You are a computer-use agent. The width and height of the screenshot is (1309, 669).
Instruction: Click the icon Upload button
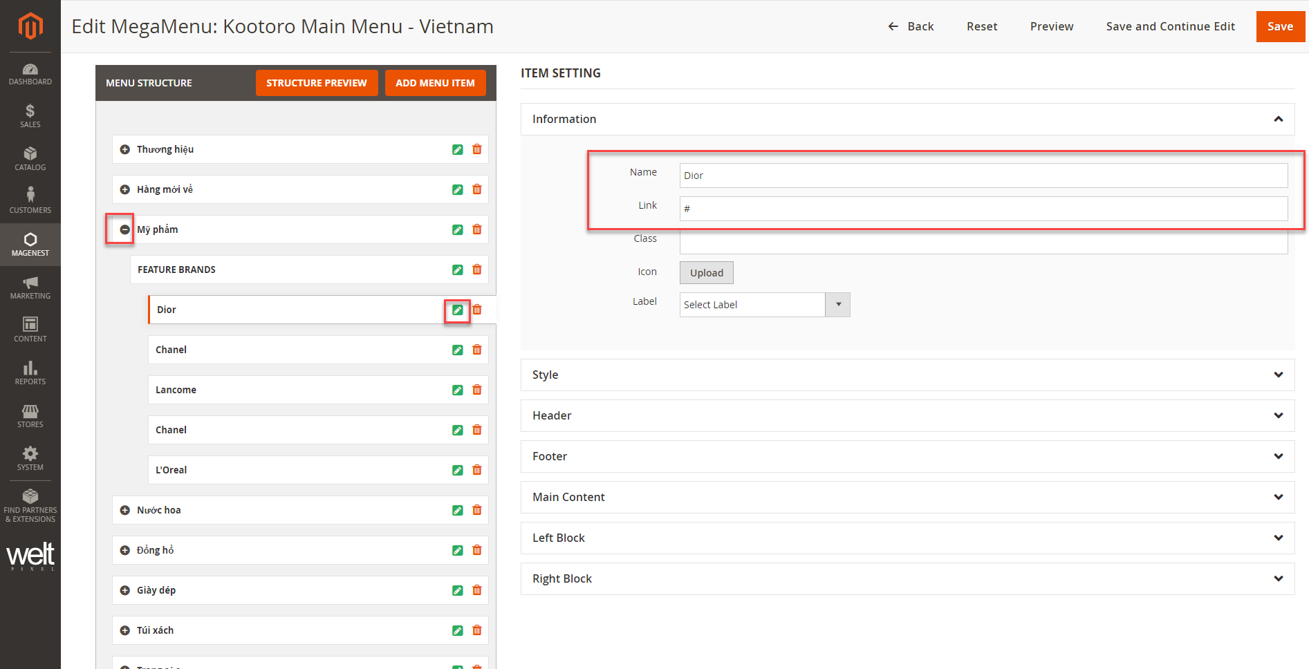click(706, 272)
